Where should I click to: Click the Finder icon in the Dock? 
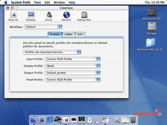tap(34, 120)
